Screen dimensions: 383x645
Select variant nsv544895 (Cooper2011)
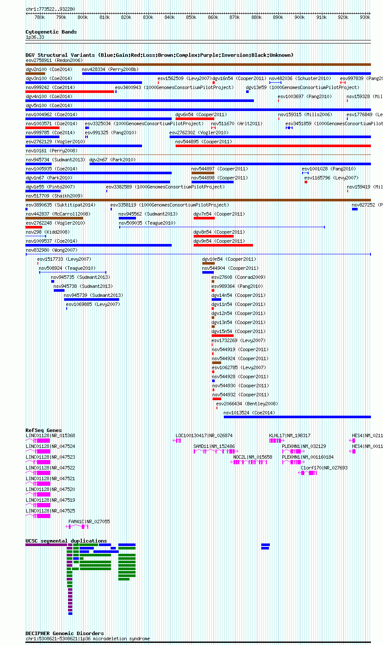click(x=204, y=142)
